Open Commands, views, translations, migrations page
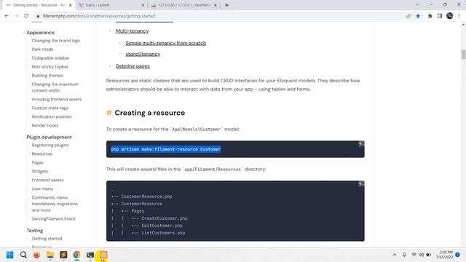Viewport: 466px width, 262px height. [55, 204]
